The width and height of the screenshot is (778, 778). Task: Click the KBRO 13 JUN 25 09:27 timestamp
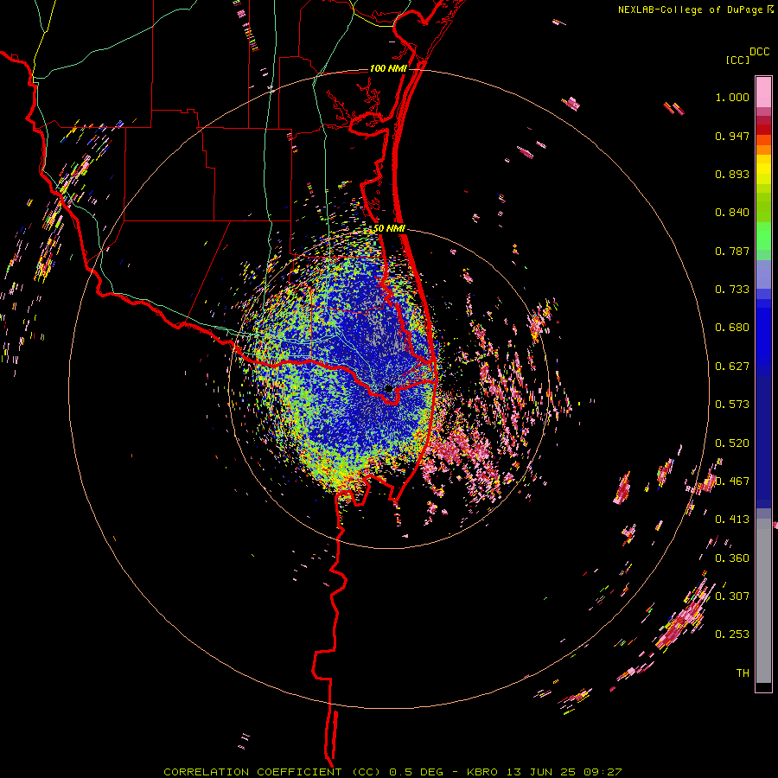545,772
